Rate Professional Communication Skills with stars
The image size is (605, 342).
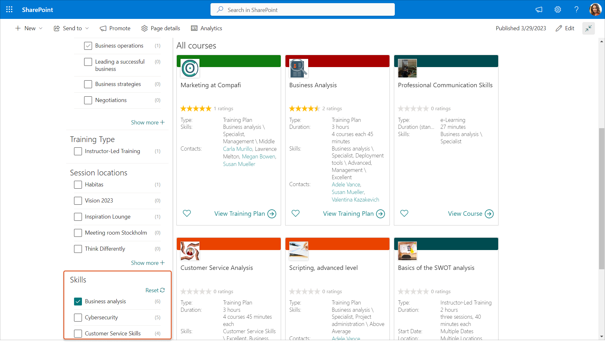pyautogui.click(x=413, y=109)
